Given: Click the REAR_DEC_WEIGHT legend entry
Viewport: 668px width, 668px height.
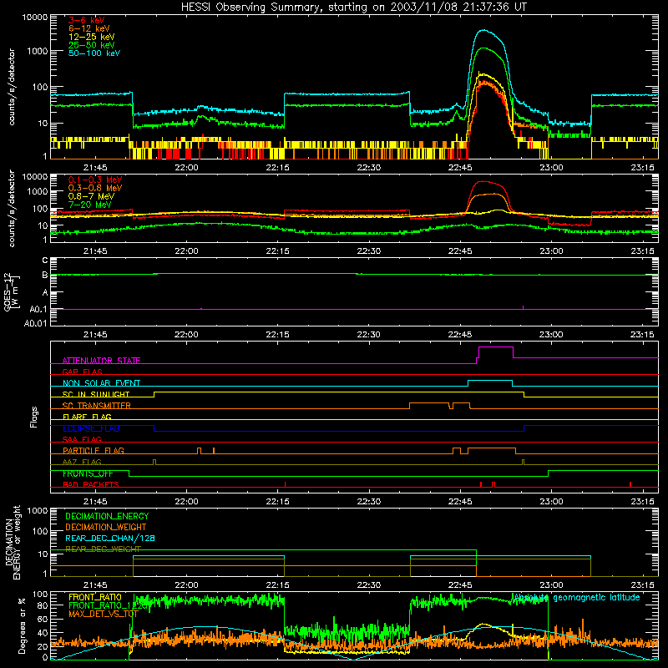Looking at the screenshot, I should coord(103,549).
